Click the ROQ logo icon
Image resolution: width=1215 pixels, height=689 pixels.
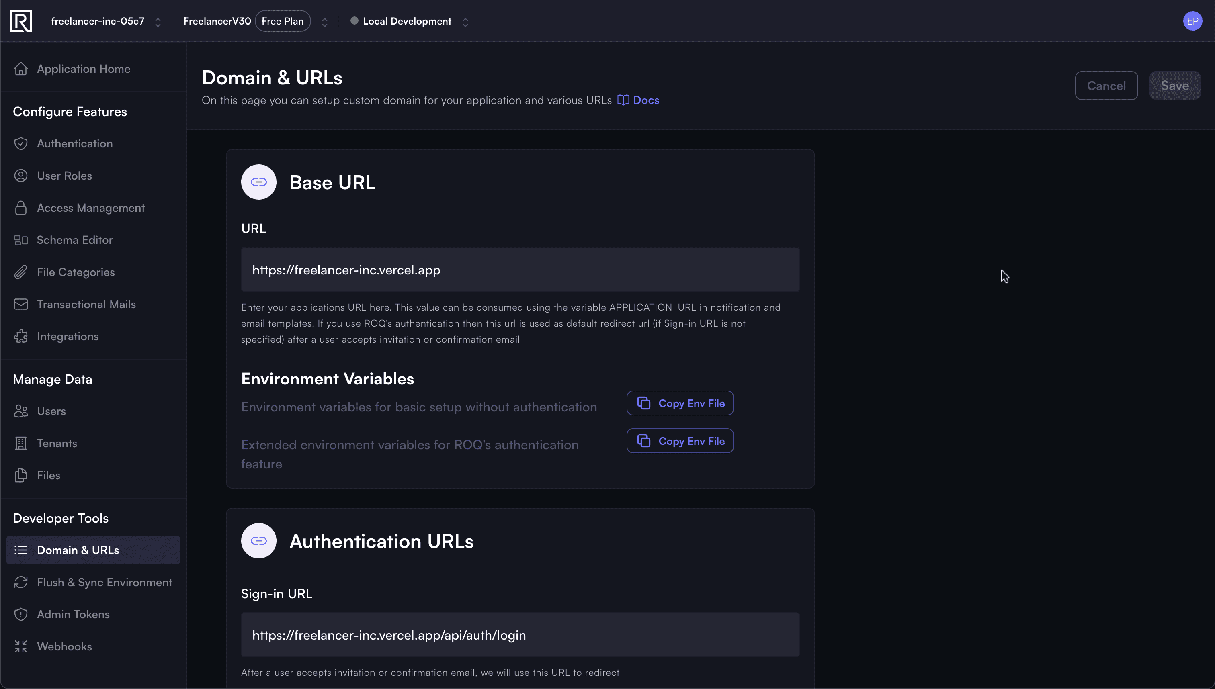(21, 21)
